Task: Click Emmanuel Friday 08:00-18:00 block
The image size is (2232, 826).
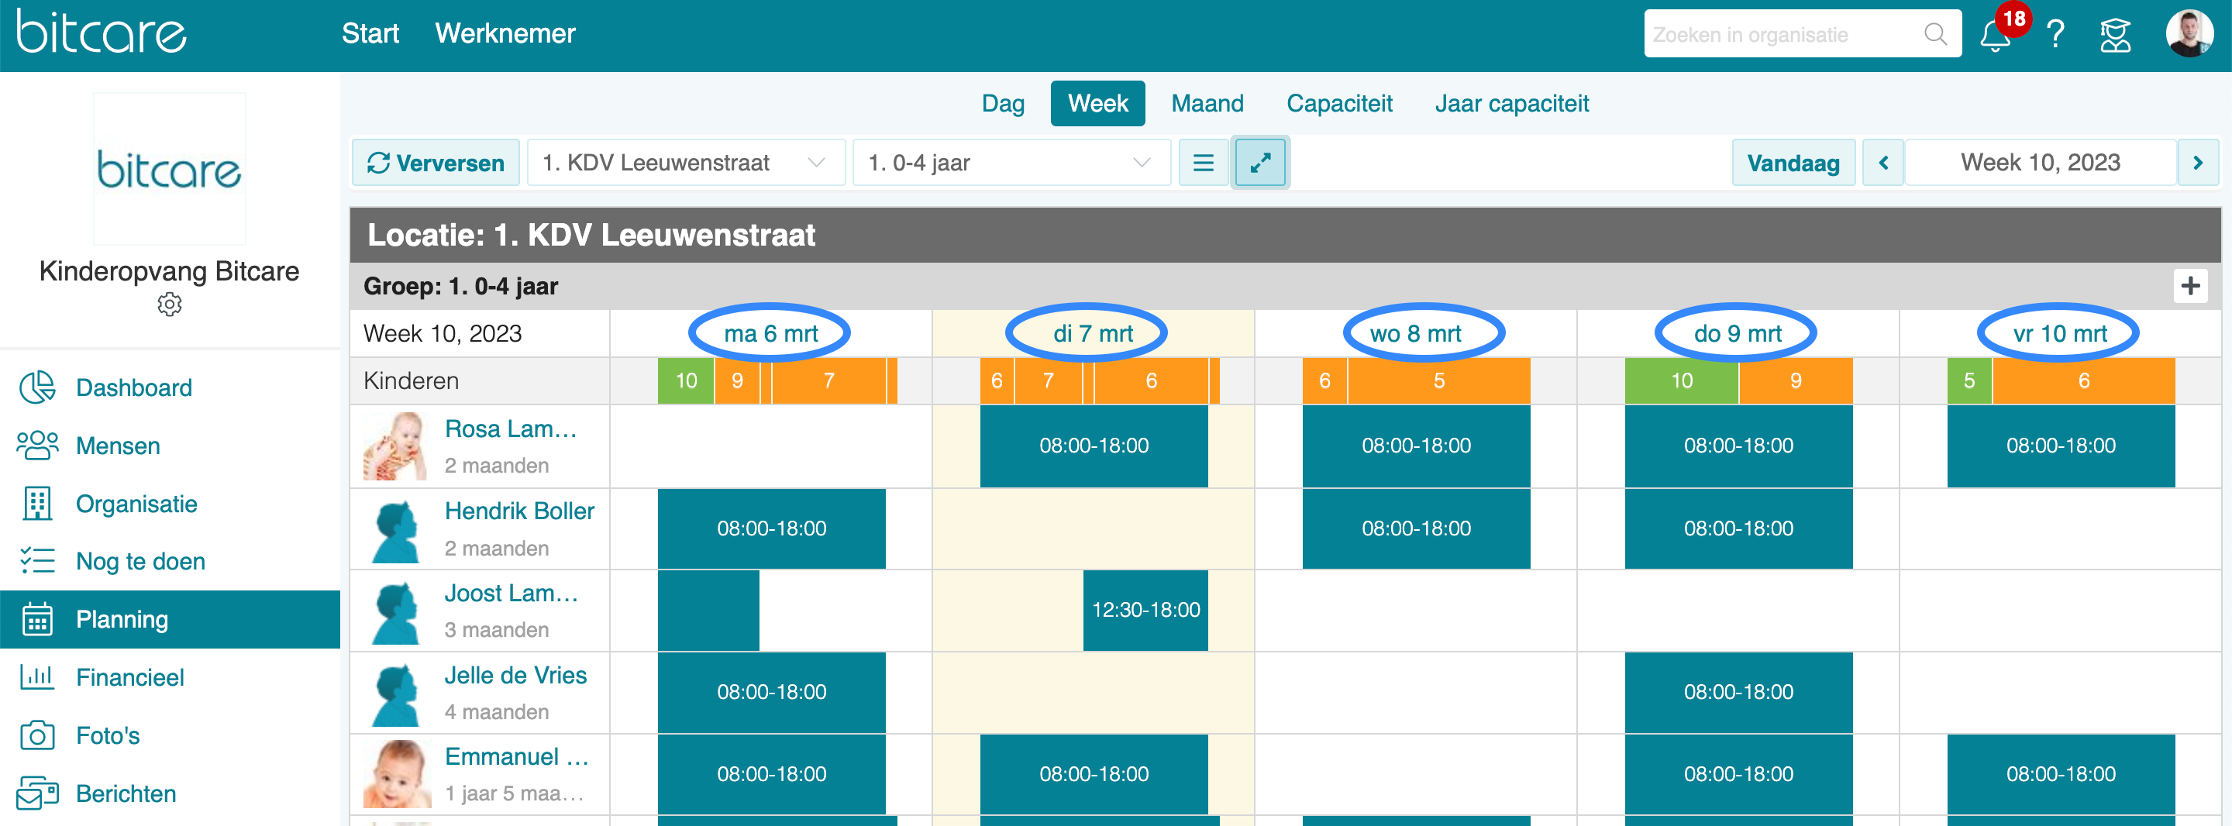Action: pos(2061,774)
